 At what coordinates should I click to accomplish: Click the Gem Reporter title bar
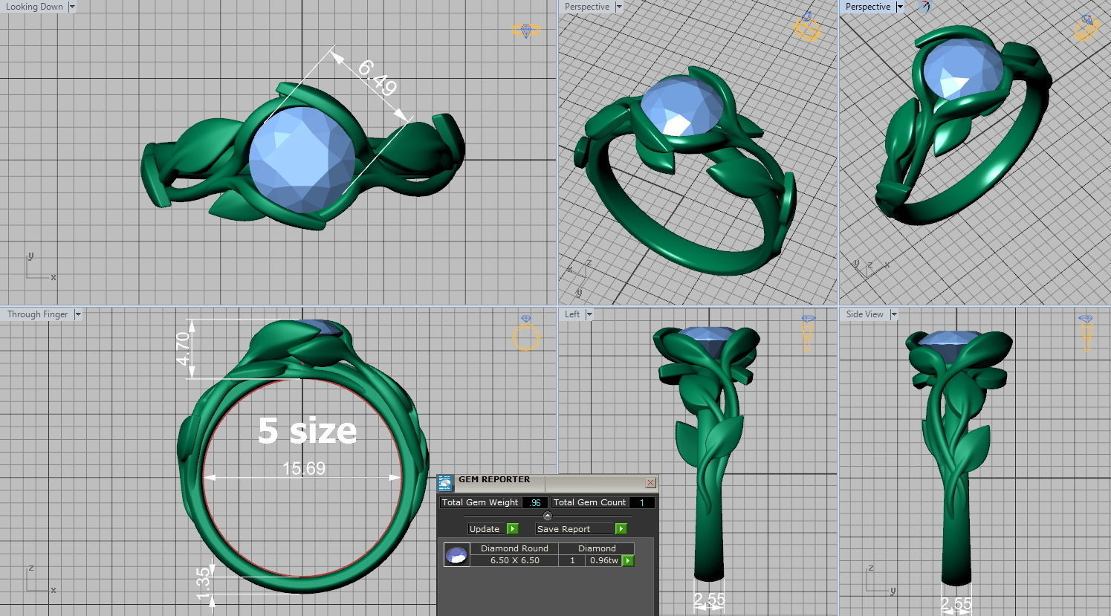pyautogui.click(x=548, y=483)
